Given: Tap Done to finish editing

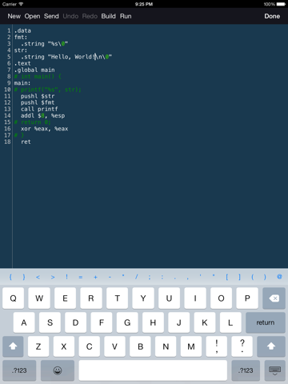Looking at the screenshot, I should 272,16.
